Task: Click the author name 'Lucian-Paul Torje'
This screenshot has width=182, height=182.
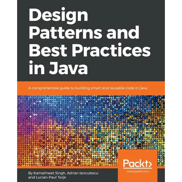Action: [51, 177]
